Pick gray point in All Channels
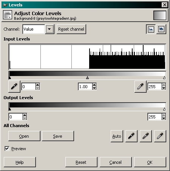The height and width of the screenshot is (171, 170). [146, 136]
